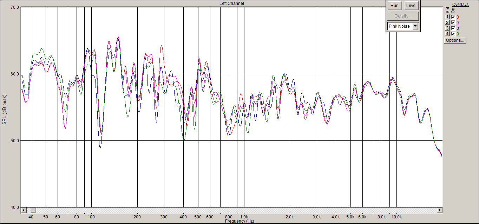Click the 100 Hz frequency axis label
Image resolution: width=479 pixels, height=224 pixels.
pyautogui.click(x=91, y=217)
